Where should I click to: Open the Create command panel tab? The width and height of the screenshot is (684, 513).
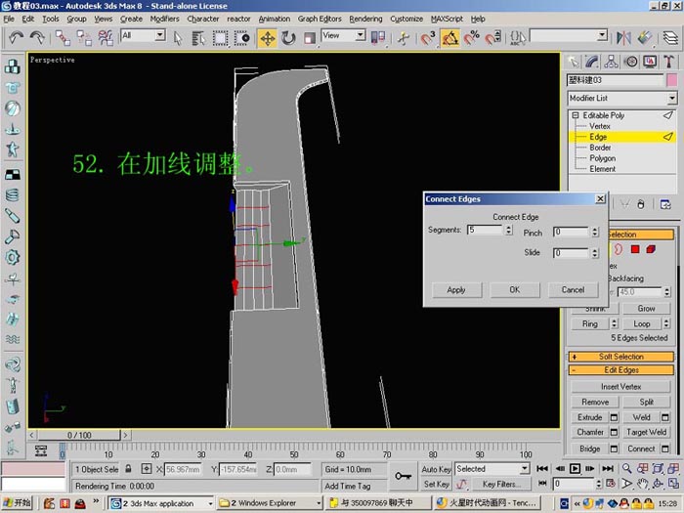click(x=574, y=62)
